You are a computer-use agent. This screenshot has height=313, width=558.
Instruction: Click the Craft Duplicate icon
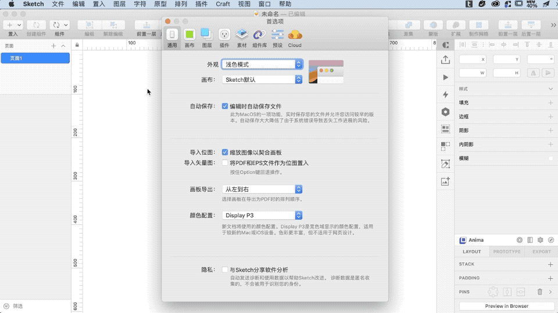coord(446,146)
